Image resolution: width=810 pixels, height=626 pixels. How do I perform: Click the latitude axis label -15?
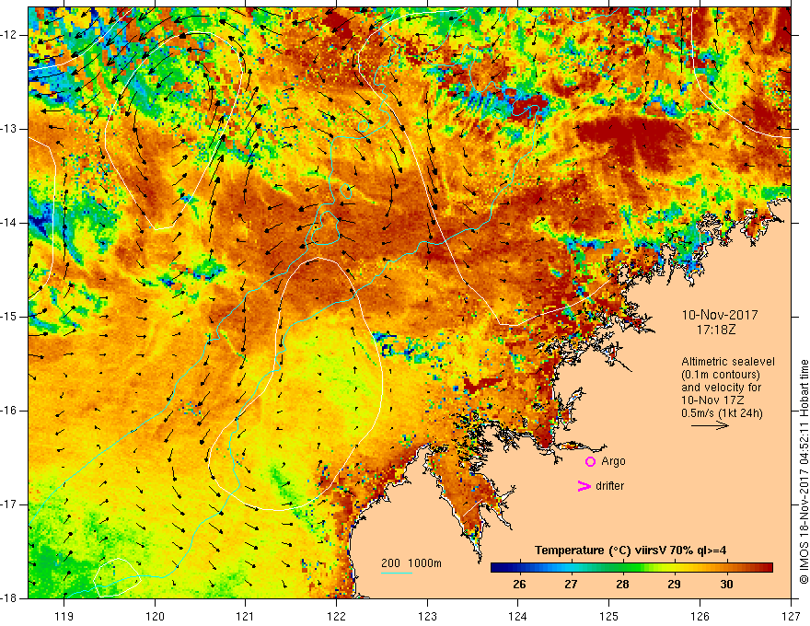[x=10, y=317]
